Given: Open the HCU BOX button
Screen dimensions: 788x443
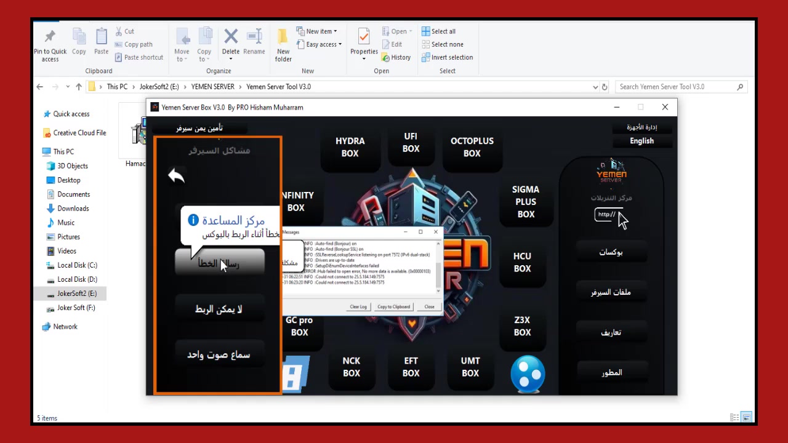Looking at the screenshot, I should [522, 262].
